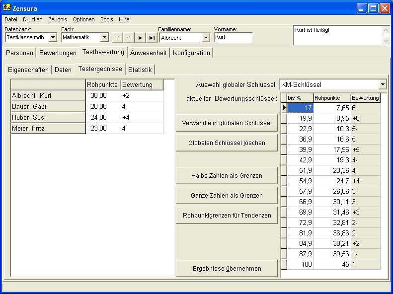393x294 pixels.
Task: Click the key Rohpunkte cell 45
Action: pos(332,264)
